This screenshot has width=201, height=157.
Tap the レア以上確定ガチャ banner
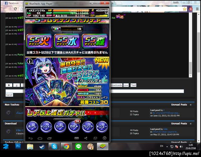coord(67,113)
